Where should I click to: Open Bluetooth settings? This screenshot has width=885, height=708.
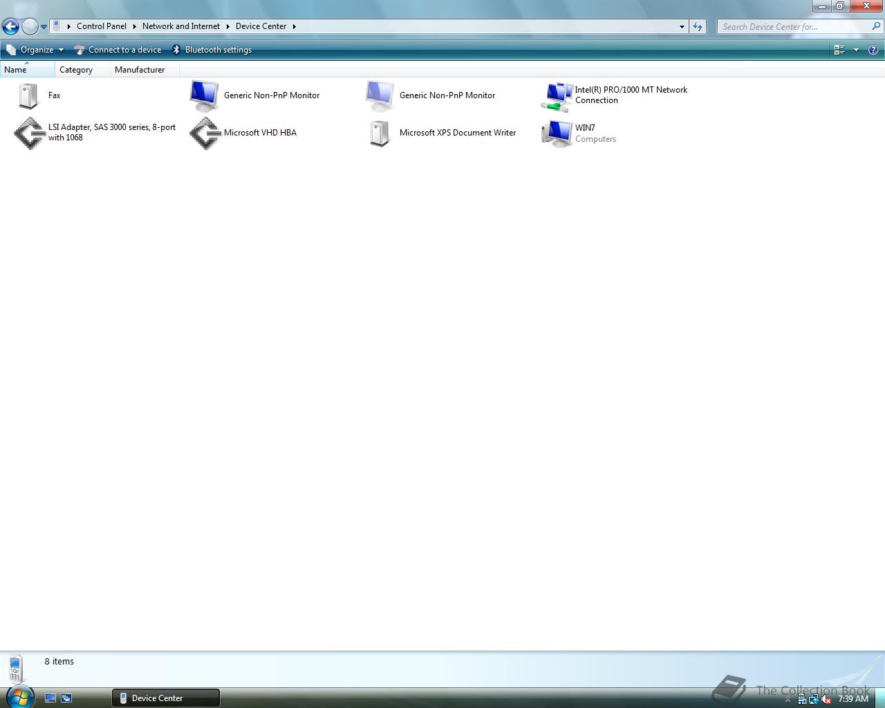click(x=212, y=50)
